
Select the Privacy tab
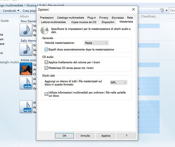click(104, 18)
